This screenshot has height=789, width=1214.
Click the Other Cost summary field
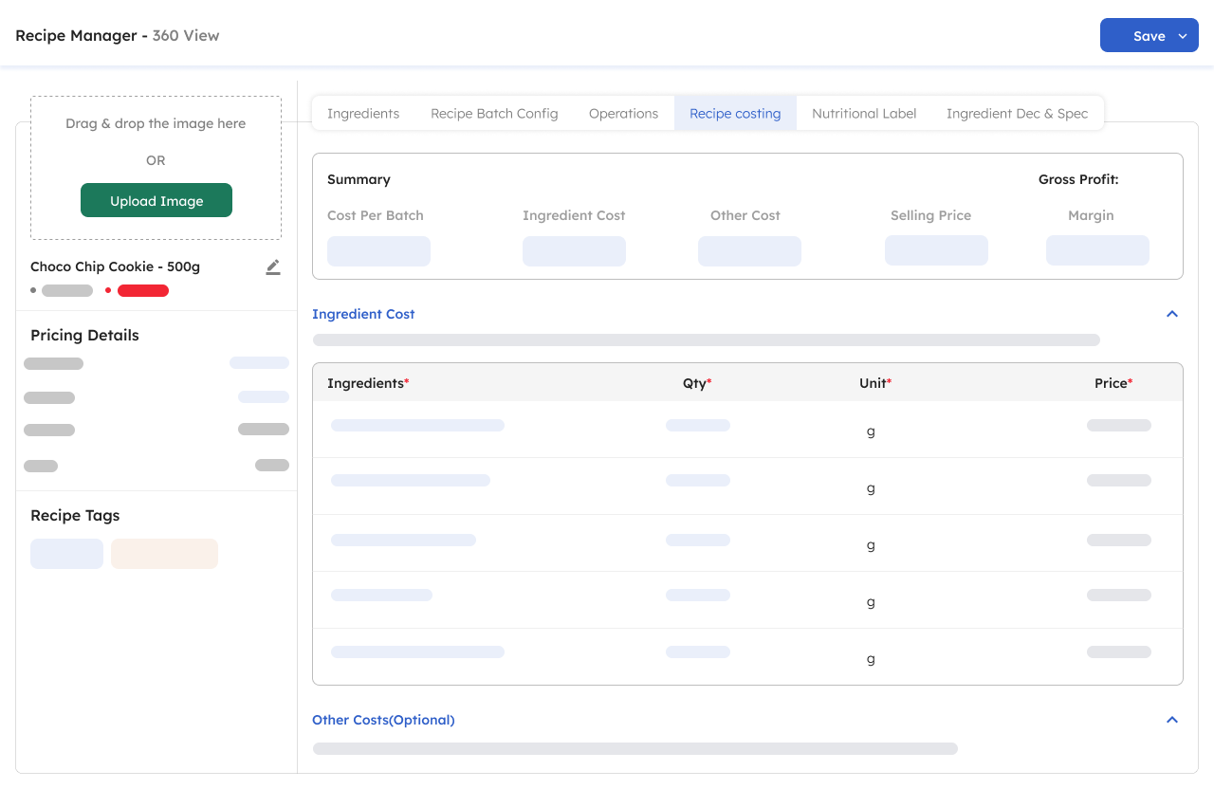coord(749,251)
